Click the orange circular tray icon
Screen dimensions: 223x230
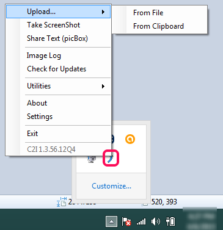[x=130, y=139]
